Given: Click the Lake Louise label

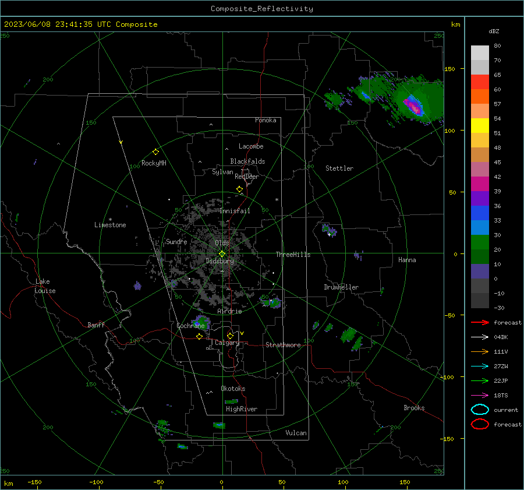Looking at the screenshot, I should click(x=45, y=286).
